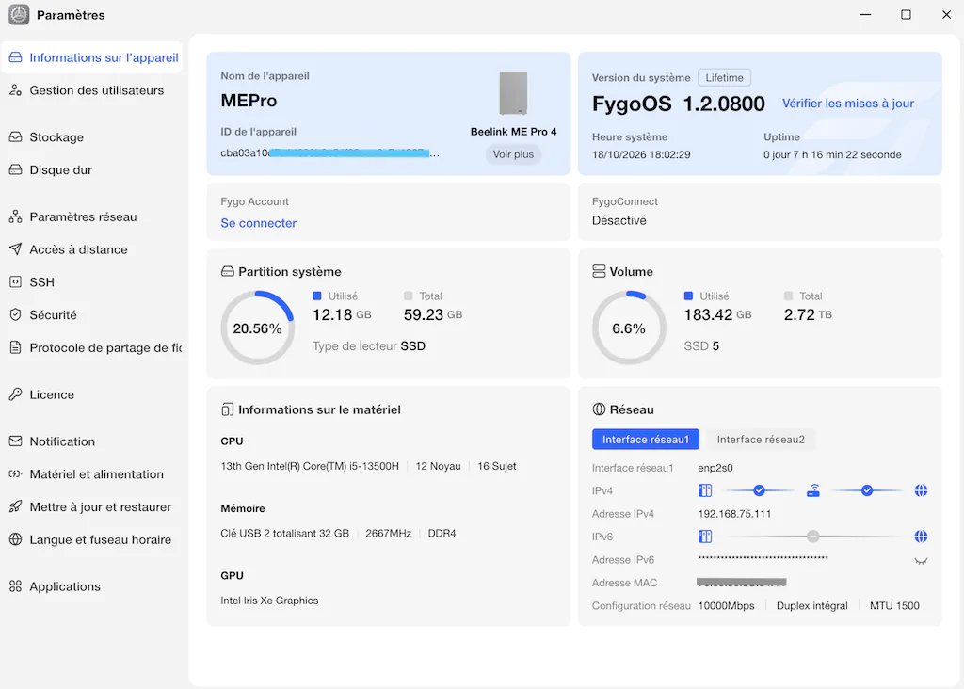The width and height of the screenshot is (964, 689).
Task: Click Voir plus button
Action: pyautogui.click(x=513, y=154)
